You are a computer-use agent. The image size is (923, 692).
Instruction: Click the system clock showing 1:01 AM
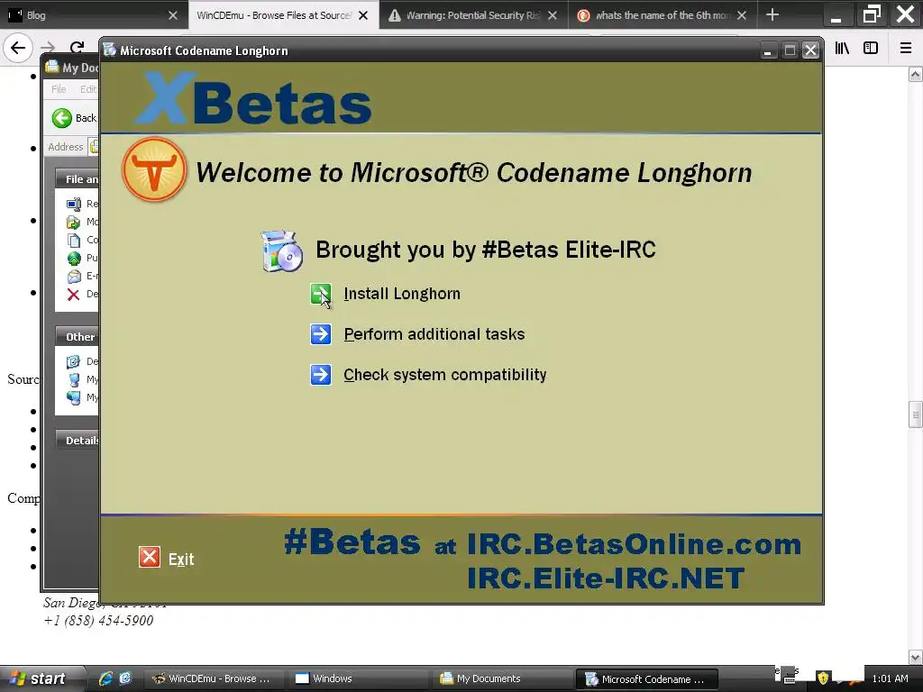click(890, 678)
